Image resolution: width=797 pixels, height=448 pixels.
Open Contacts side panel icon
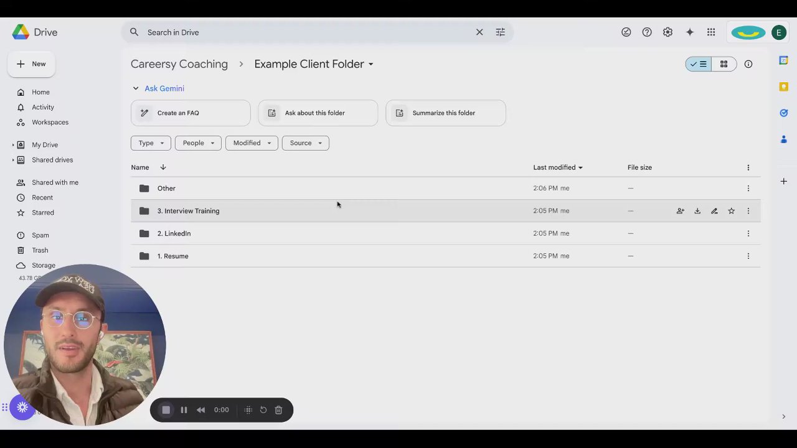tap(783, 139)
